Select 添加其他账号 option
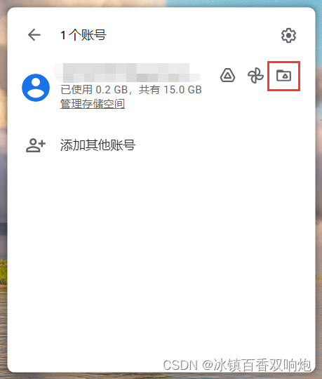 98,145
